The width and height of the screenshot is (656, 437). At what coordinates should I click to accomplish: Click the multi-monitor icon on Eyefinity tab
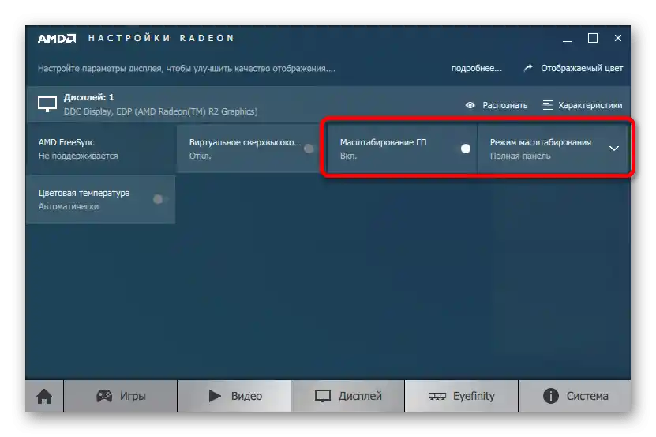tap(437, 397)
